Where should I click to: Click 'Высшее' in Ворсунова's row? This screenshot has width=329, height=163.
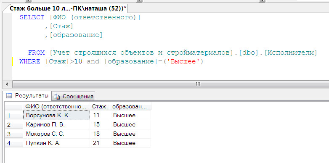click(130, 115)
